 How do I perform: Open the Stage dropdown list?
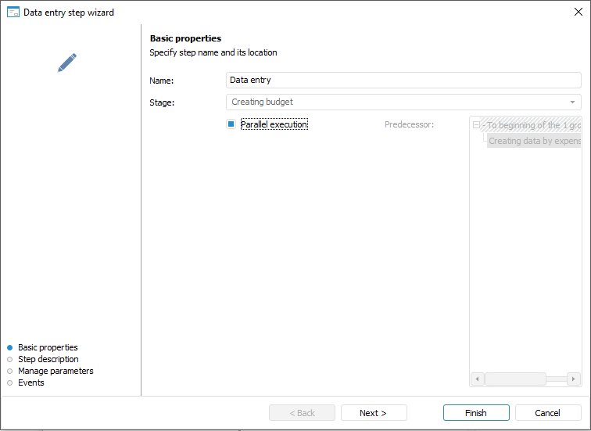pos(573,102)
